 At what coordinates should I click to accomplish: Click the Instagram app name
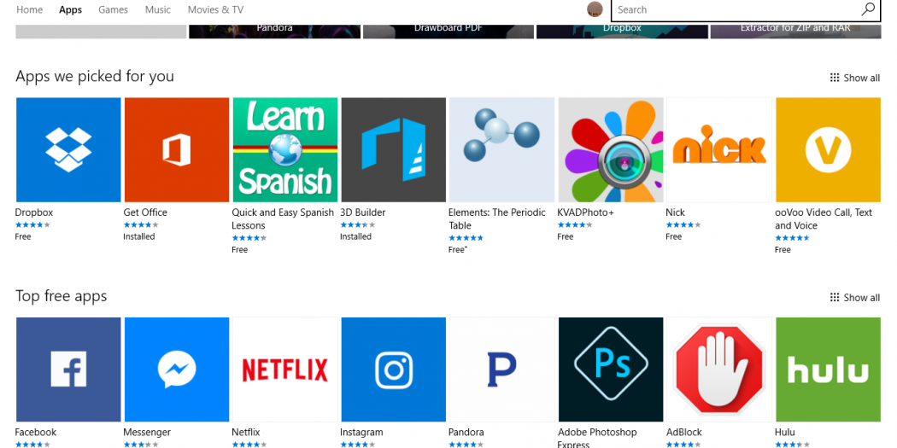point(361,432)
